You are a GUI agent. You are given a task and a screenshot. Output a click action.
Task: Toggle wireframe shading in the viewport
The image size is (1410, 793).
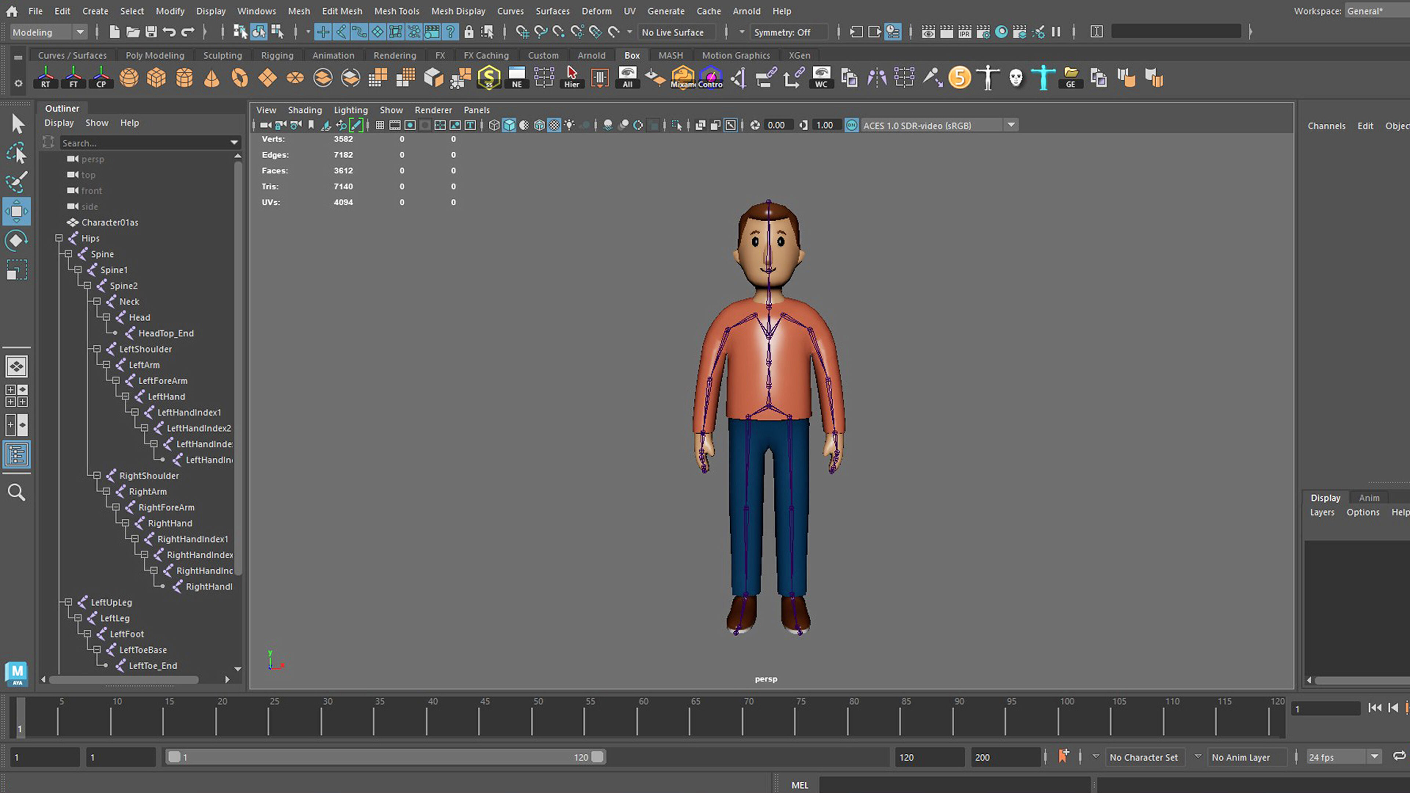pos(494,125)
